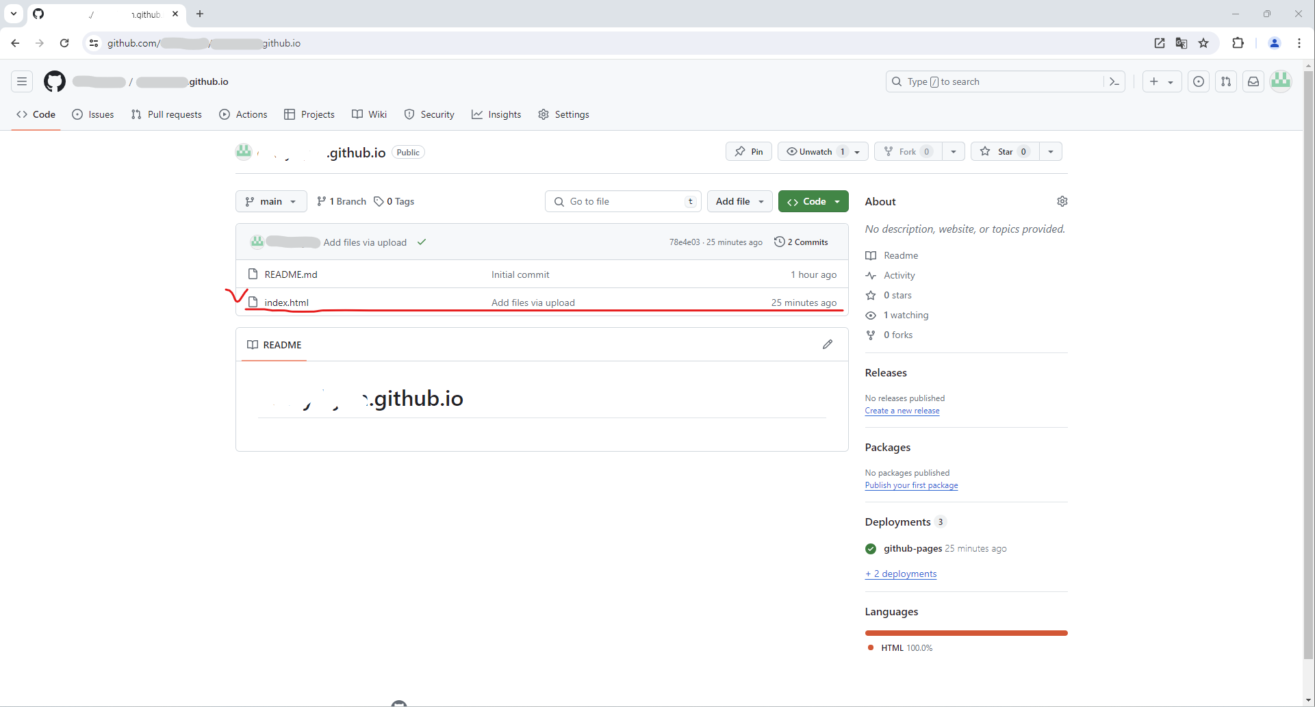Open the Security tab
The height and width of the screenshot is (707, 1315).
click(x=429, y=114)
